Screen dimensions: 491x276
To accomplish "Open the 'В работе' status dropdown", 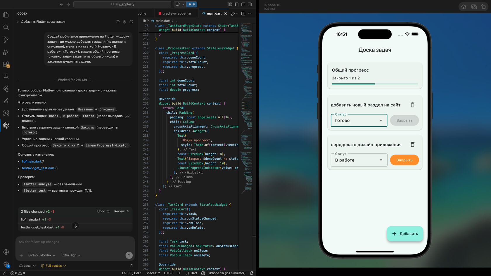I will pos(359,160).
